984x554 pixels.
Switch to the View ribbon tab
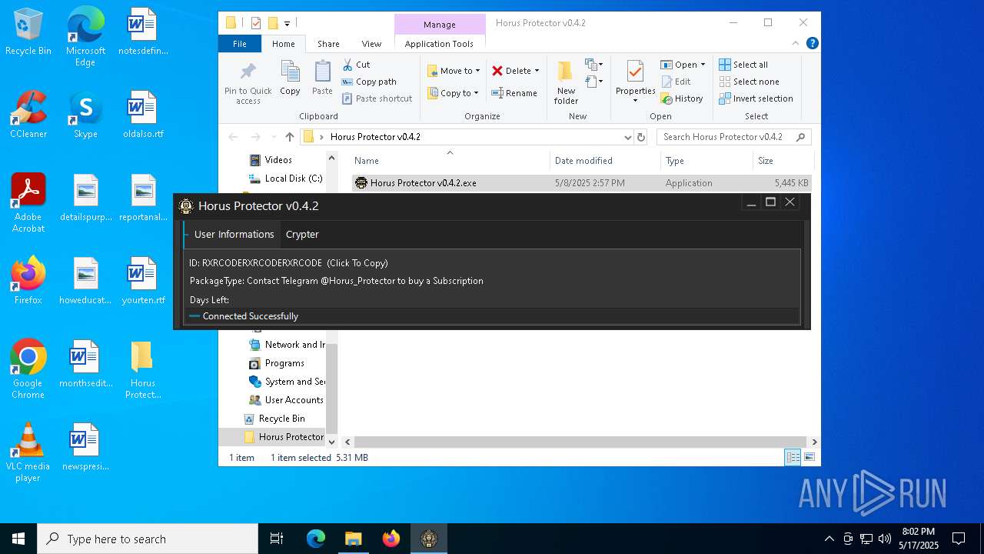coord(371,44)
